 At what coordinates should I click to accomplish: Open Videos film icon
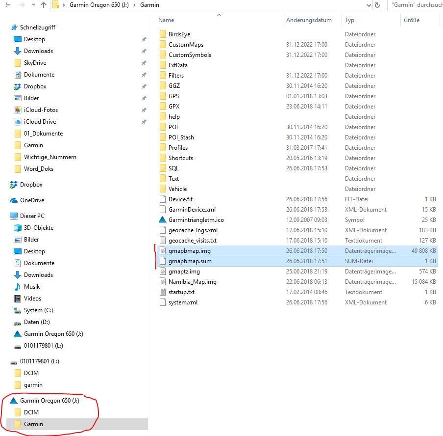18,299
